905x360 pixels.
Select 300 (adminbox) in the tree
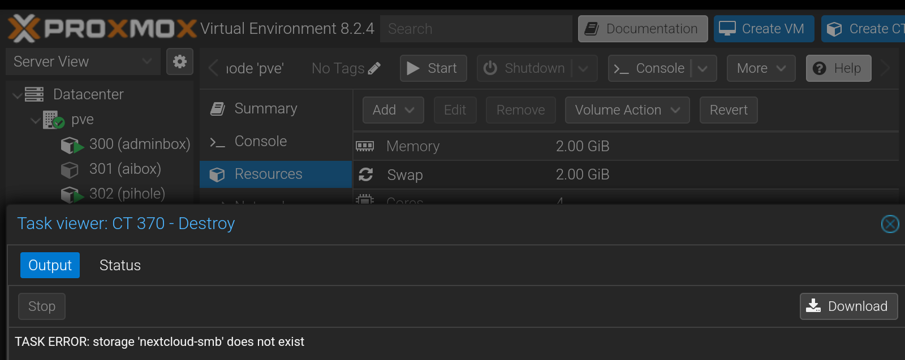click(140, 144)
